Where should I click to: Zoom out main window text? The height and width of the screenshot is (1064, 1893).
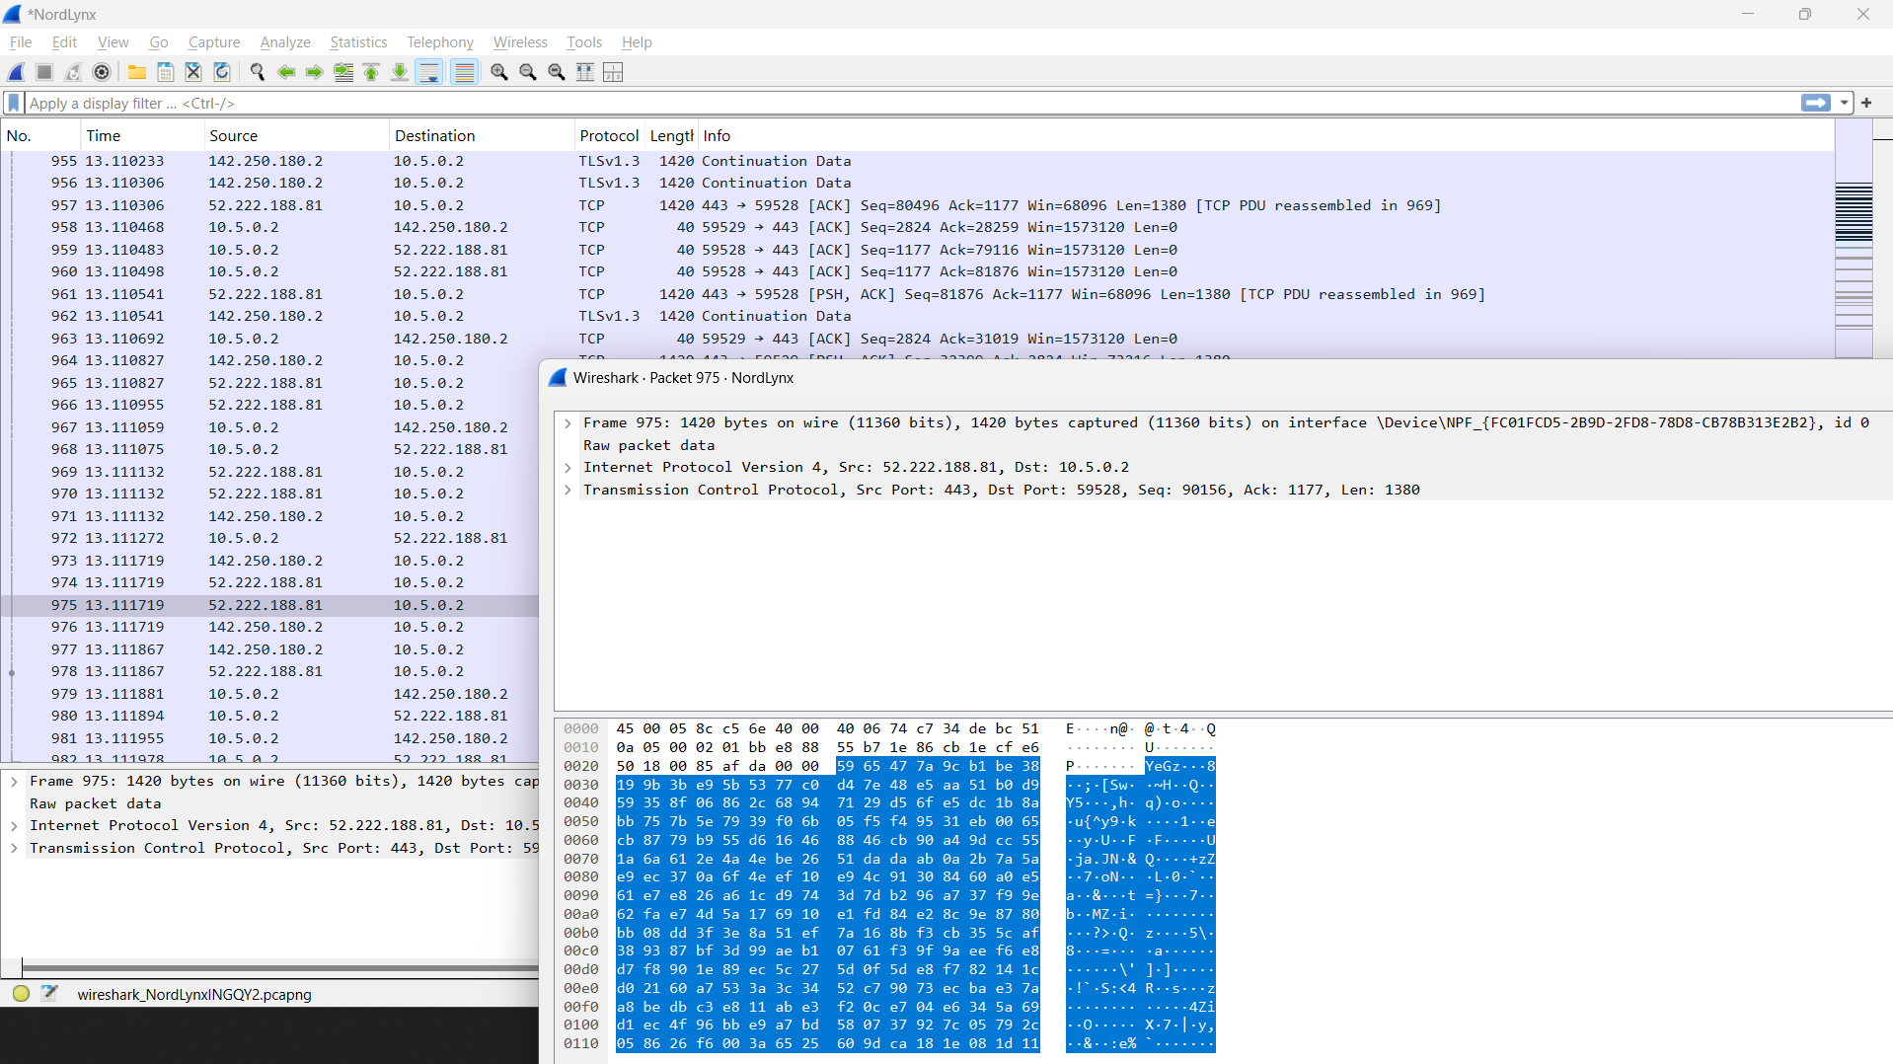click(x=528, y=72)
